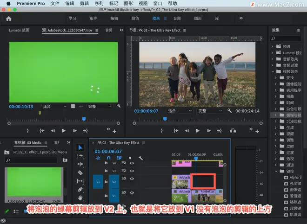
Task: Click the V2 track target button
Action: pyautogui.click(x=114, y=182)
